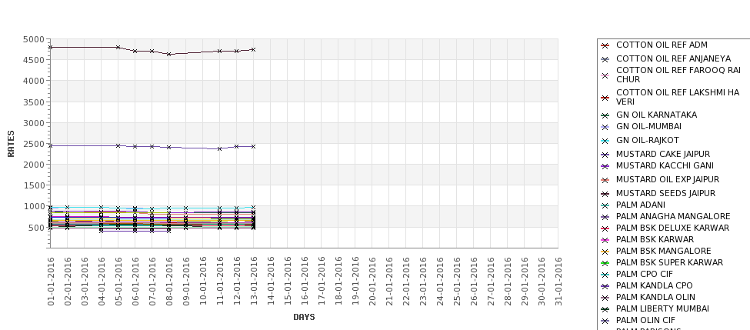750x330 pixels.
Task: Click the PALM OLIN CIF legend marker
Action: tap(605, 321)
